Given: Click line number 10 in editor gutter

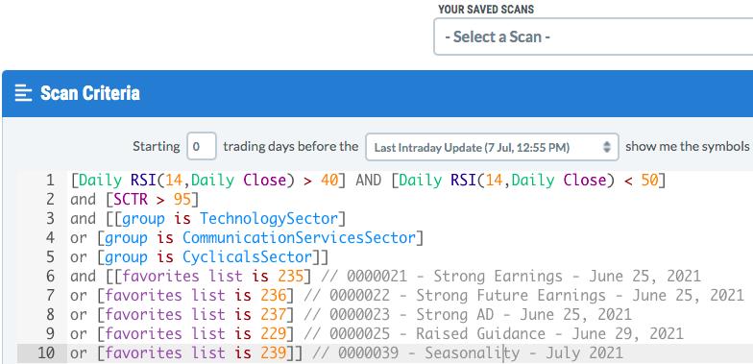Looking at the screenshot, I should click(46, 353).
